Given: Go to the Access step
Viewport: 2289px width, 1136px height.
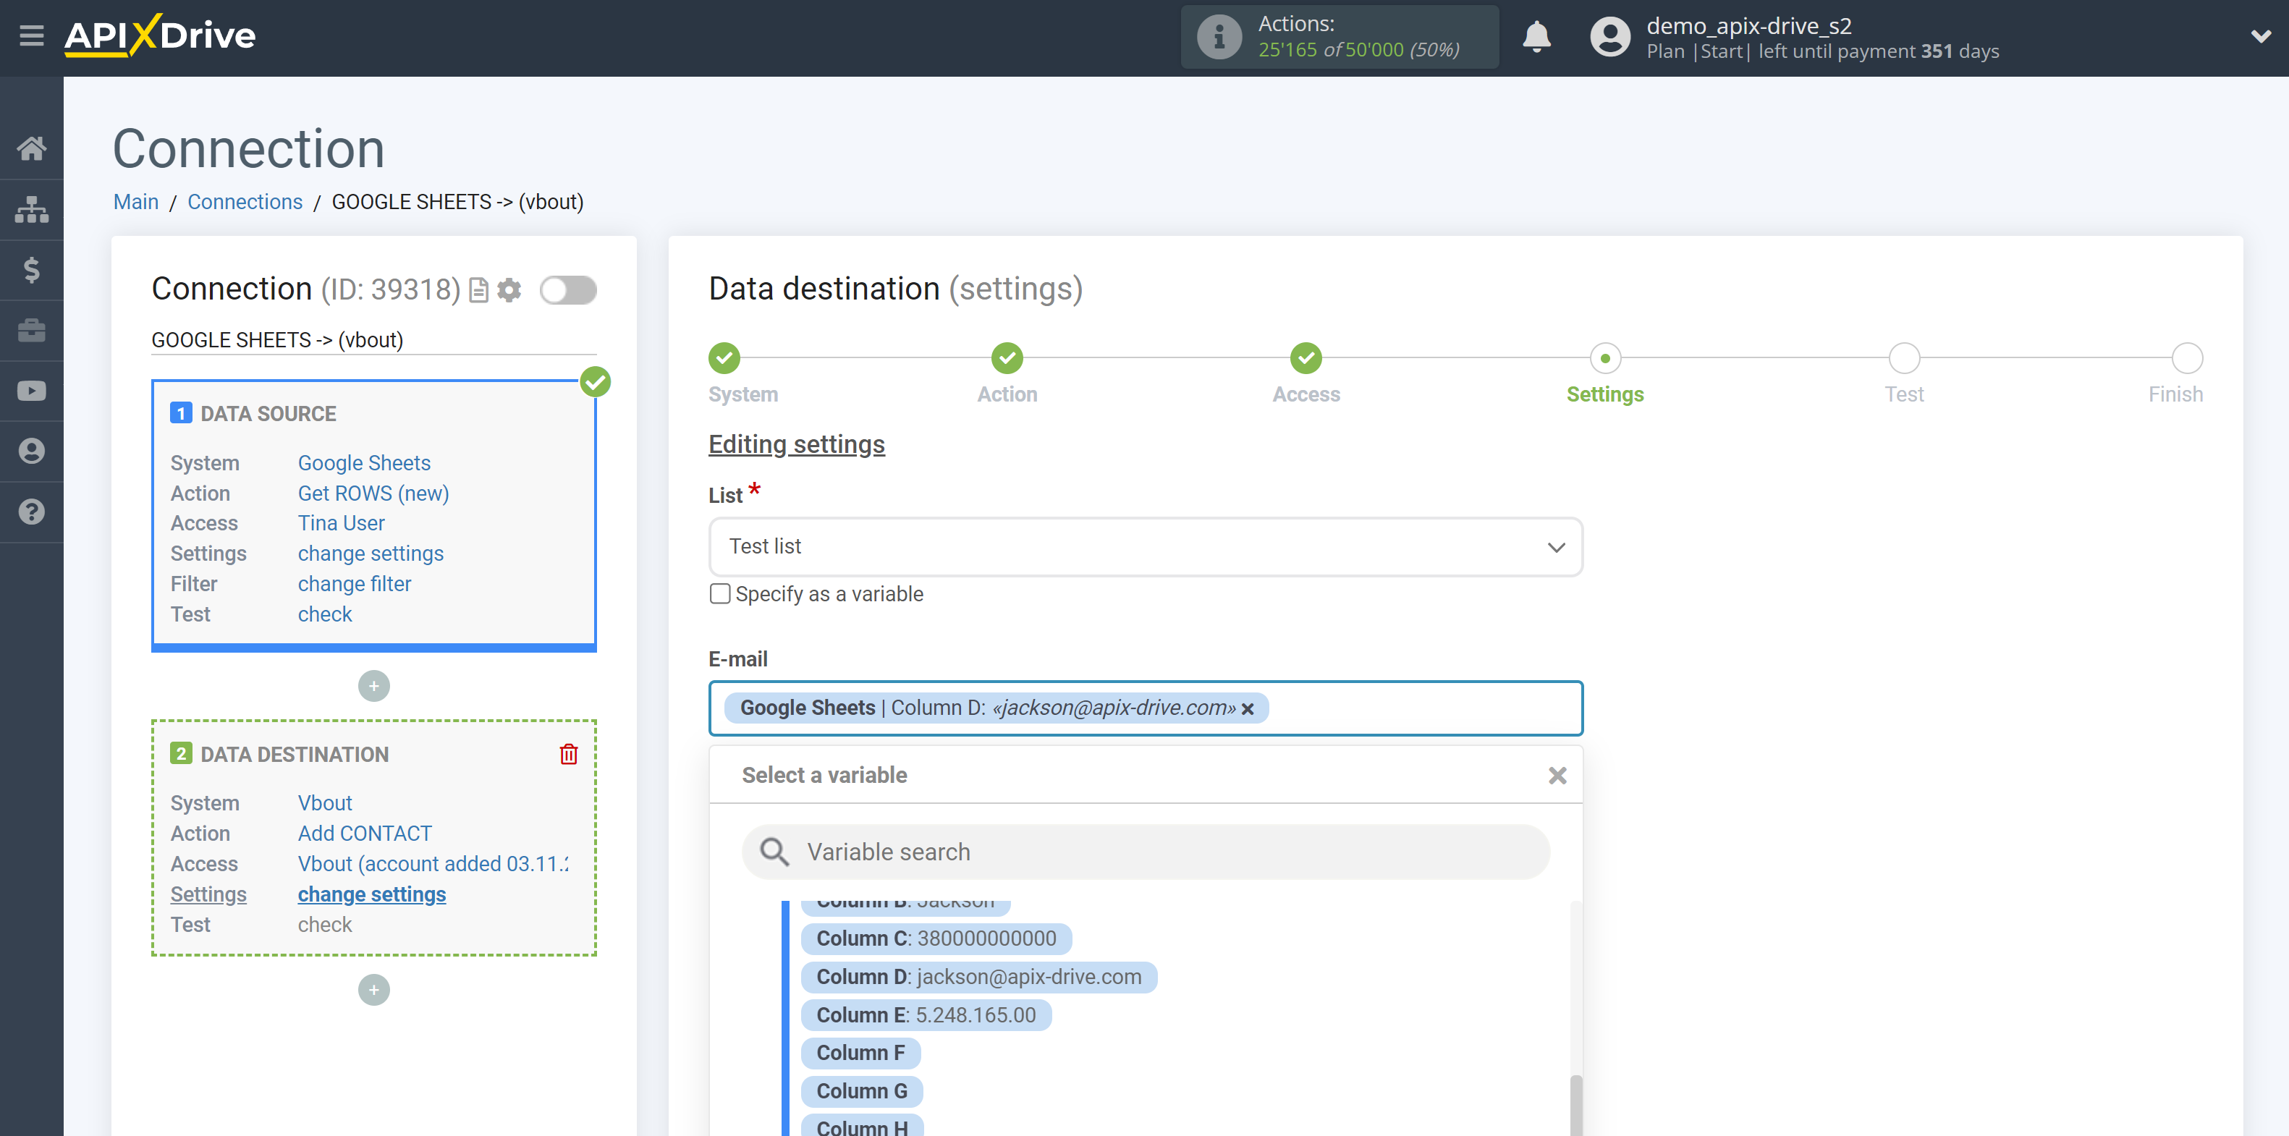Looking at the screenshot, I should click(1306, 359).
